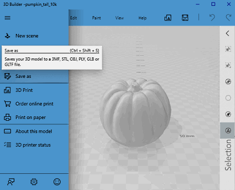235x190 pixels.
Task: Switch to the Paint tab
Action: (x=97, y=18)
